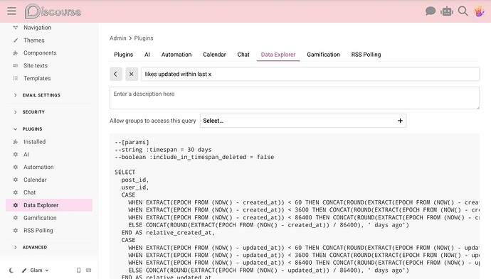
Task: Cancel query editing with the X button
Action: (x=132, y=74)
